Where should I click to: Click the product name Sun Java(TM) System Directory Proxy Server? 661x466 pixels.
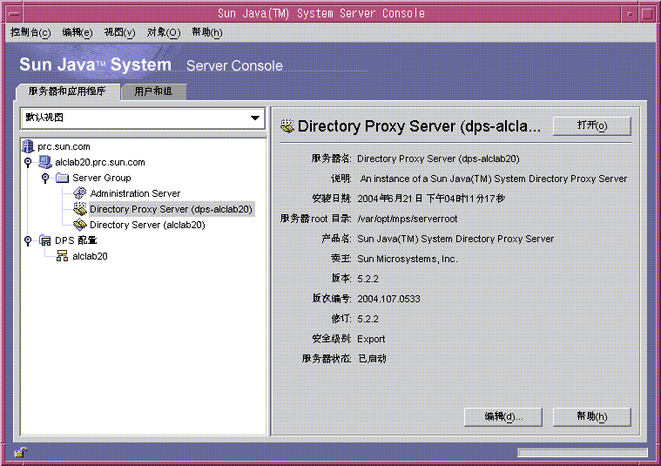click(x=455, y=239)
